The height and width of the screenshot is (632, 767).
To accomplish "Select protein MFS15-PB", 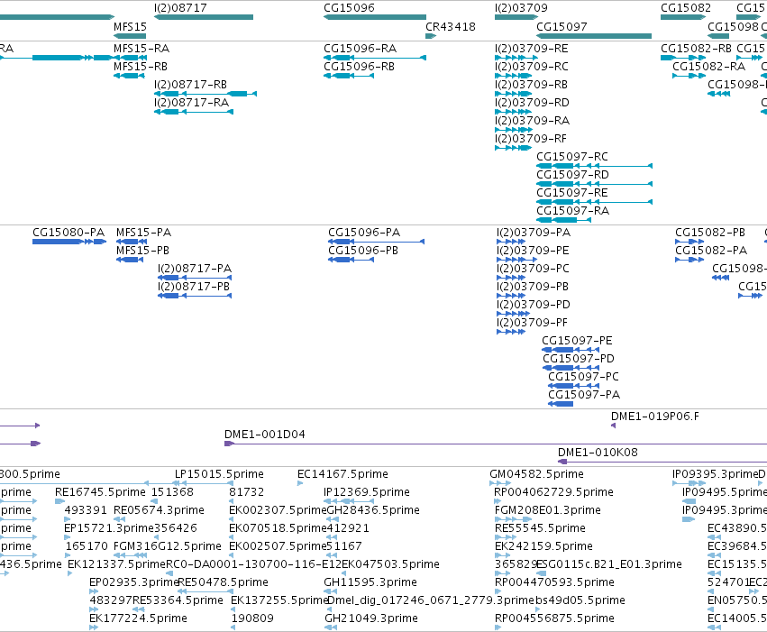I will coord(142,251).
